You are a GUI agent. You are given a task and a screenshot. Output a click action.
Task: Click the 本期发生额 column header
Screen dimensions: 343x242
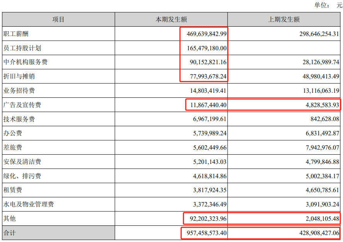click(x=171, y=19)
